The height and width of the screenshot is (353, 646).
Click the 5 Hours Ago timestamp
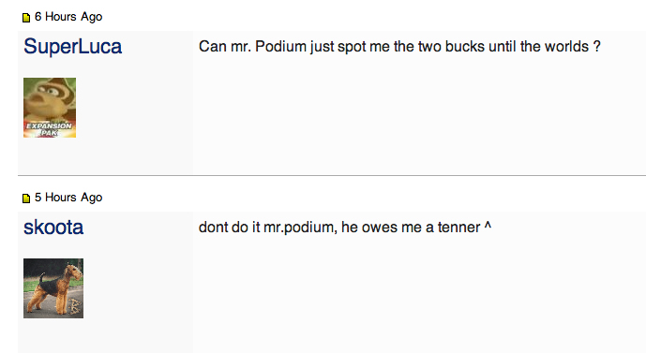pyautogui.click(x=68, y=198)
